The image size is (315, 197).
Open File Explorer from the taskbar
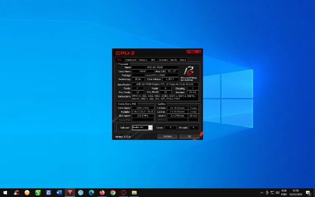click(134, 192)
